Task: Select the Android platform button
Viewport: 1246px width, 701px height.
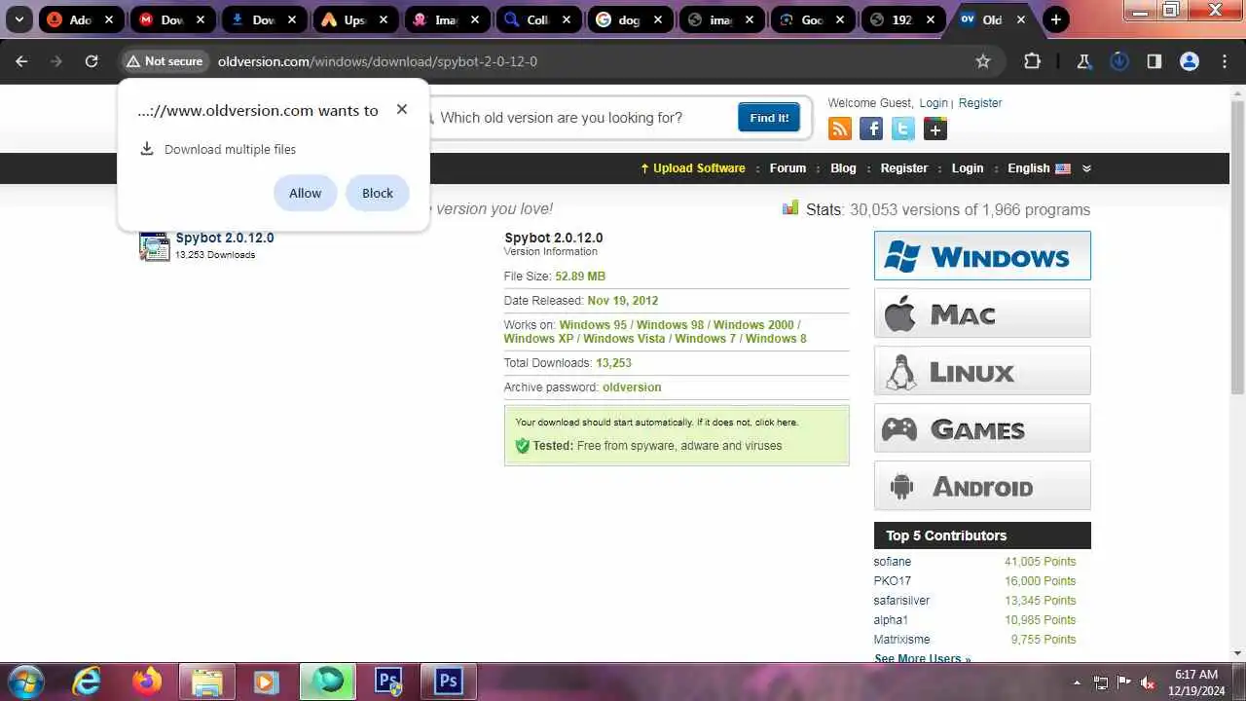Action: [982, 486]
